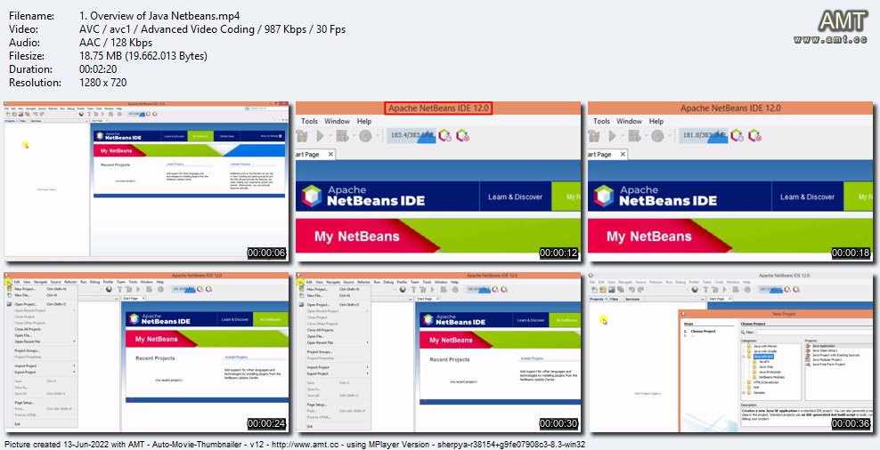Viewport: 880px width, 450px height.
Task: Click the green Run icon in the 00:00:30 frame
Action: (x=432, y=289)
